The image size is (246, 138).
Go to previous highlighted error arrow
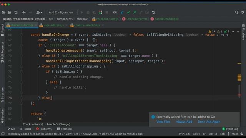[x=233, y=31]
